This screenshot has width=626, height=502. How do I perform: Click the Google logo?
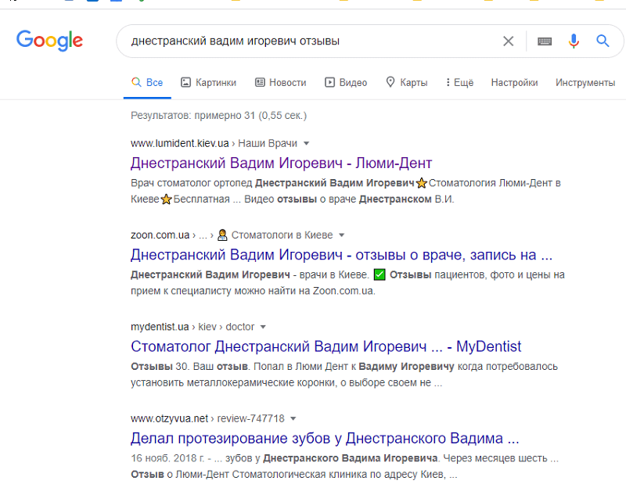[49, 41]
